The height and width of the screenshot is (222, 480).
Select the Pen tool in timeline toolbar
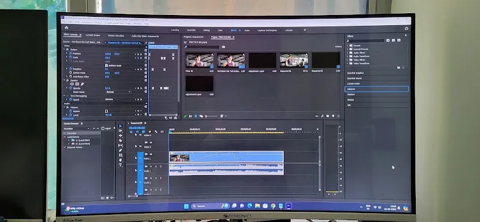(x=121, y=151)
